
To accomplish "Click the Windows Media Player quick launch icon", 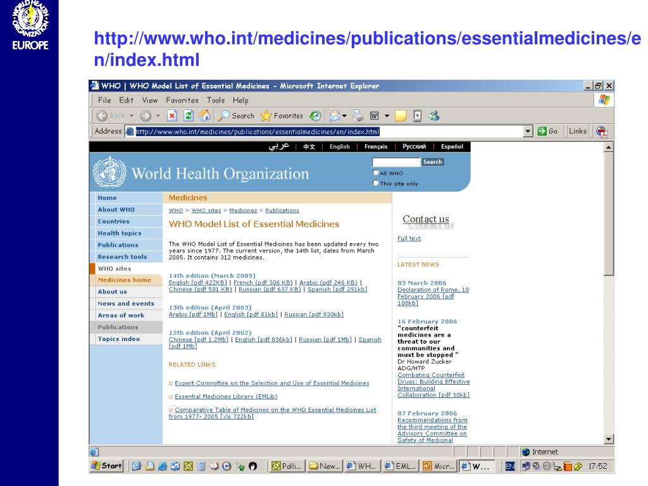I will 227,466.
